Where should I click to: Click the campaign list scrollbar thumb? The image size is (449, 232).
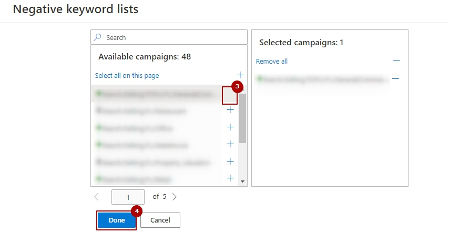[x=242, y=118]
